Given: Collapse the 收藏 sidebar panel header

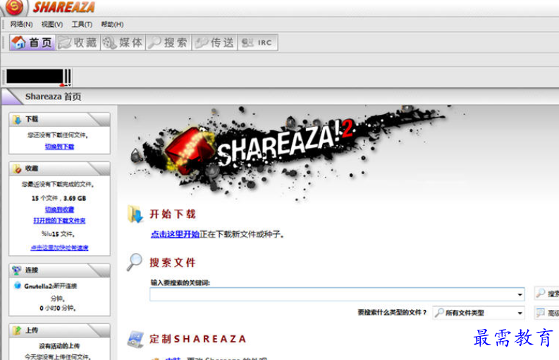Looking at the screenshot, I should [59, 168].
